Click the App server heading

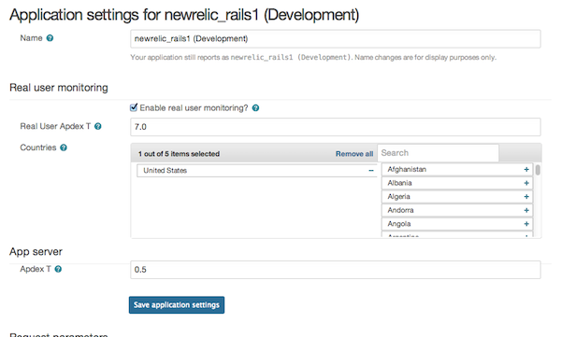coord(36,252)
